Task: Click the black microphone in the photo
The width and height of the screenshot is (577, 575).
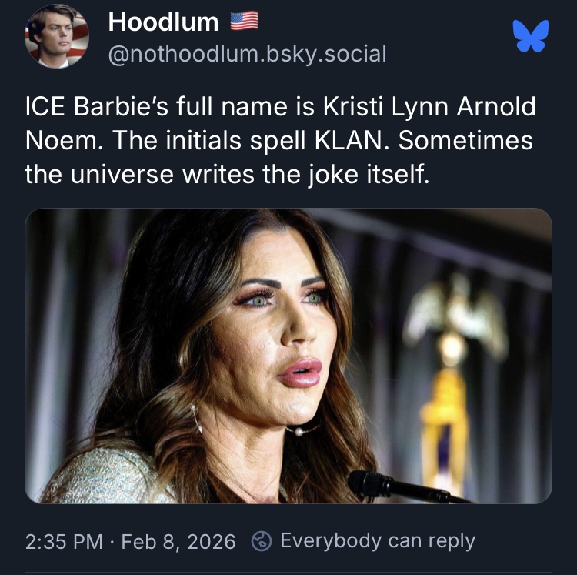Action: click(x=405, y=486)
